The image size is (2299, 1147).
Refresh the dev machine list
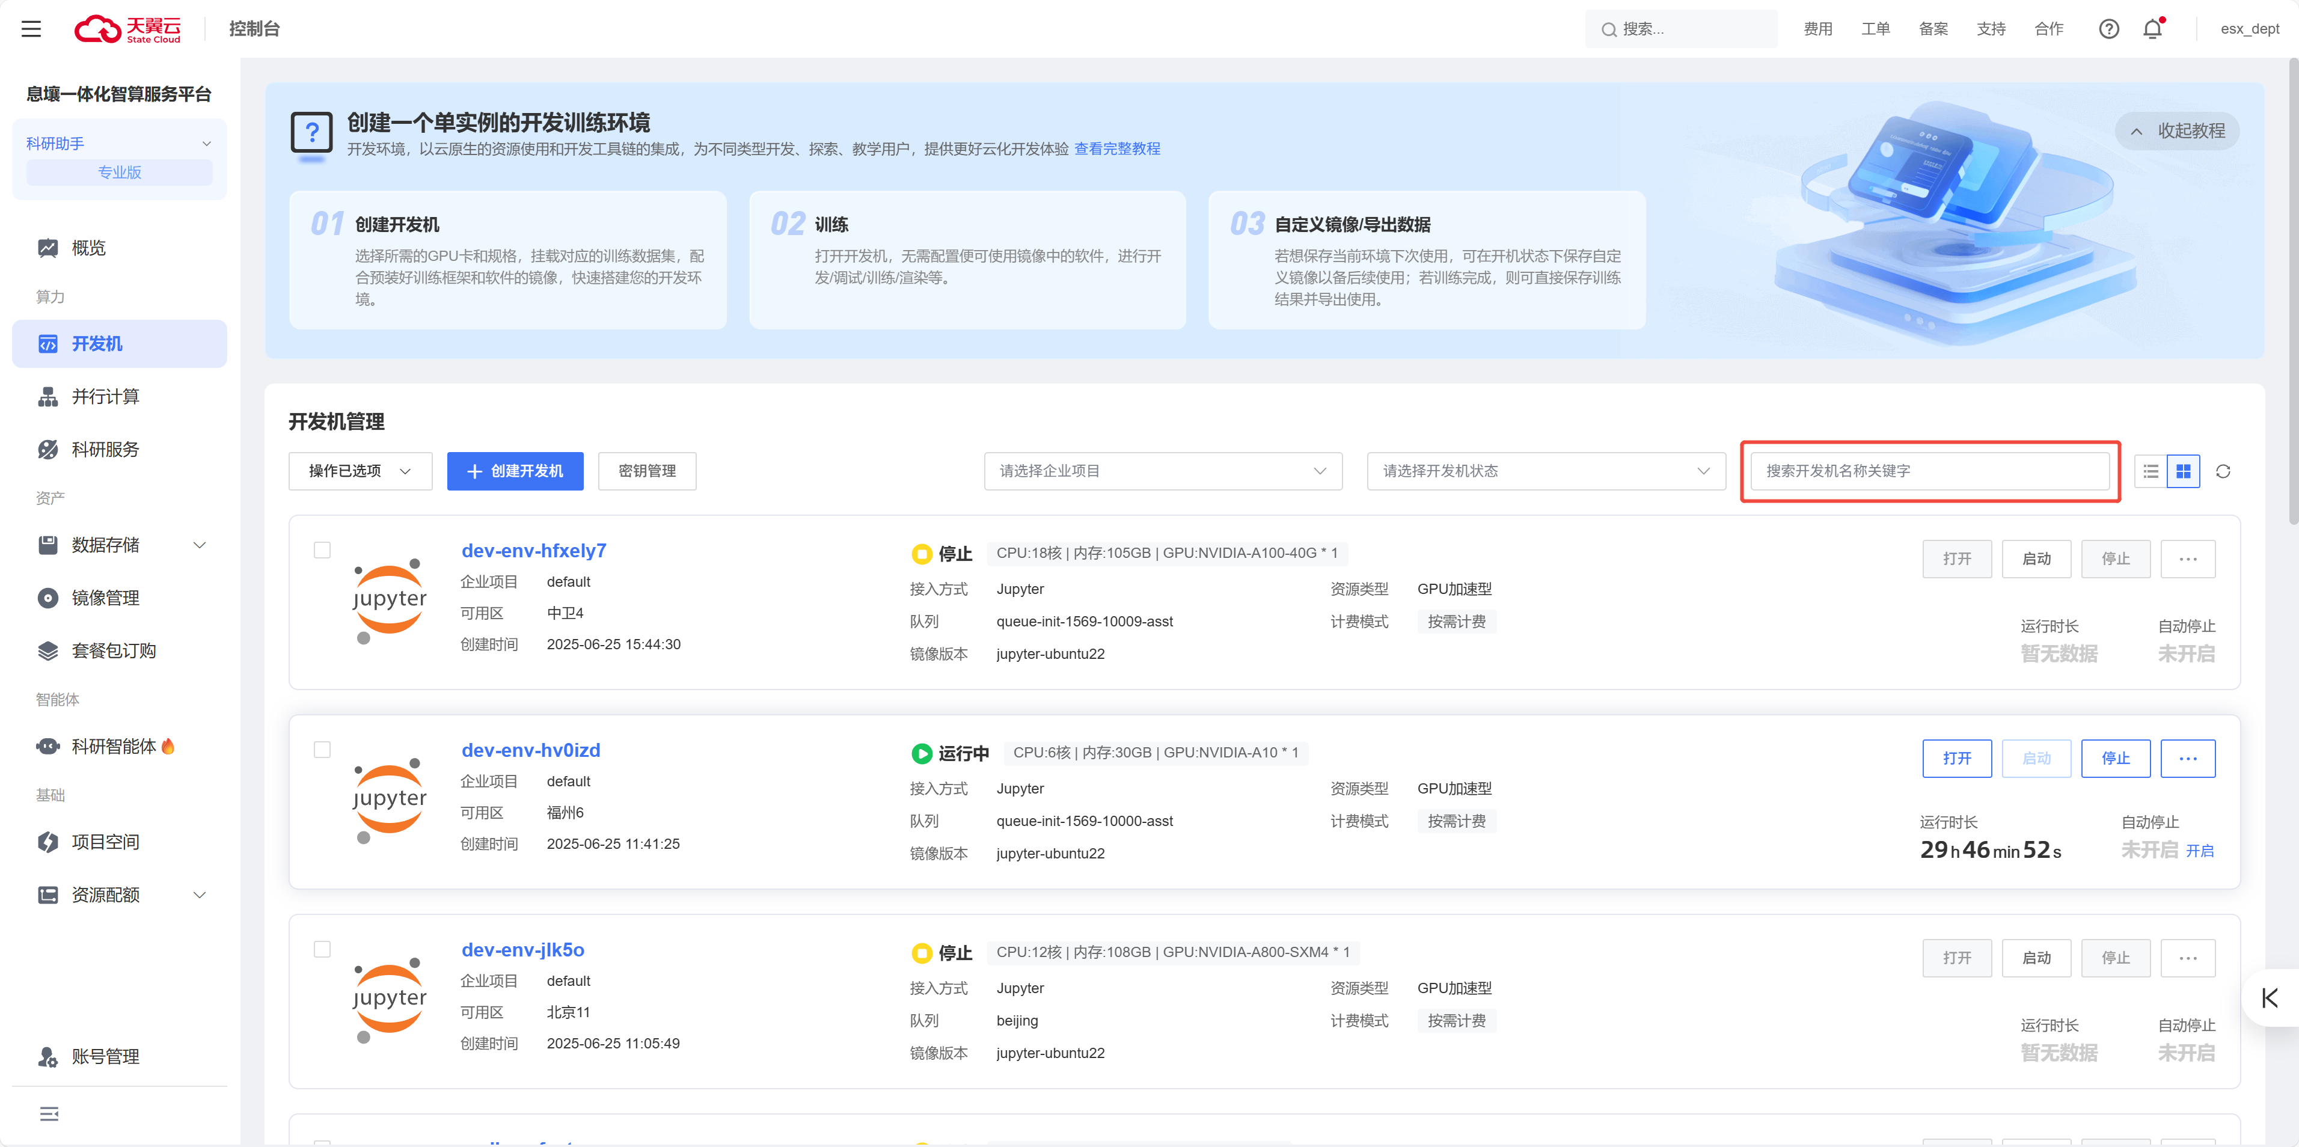[x=2222, y=471]
